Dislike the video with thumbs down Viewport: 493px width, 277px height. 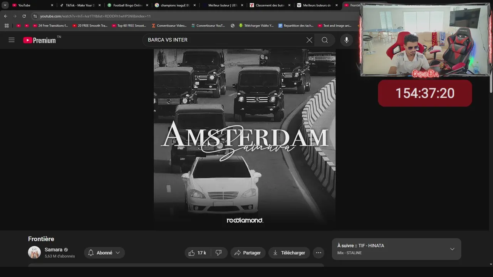click(x=219, y=253)
